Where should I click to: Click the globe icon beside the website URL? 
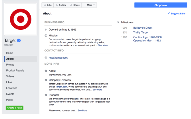coord(46,58)
